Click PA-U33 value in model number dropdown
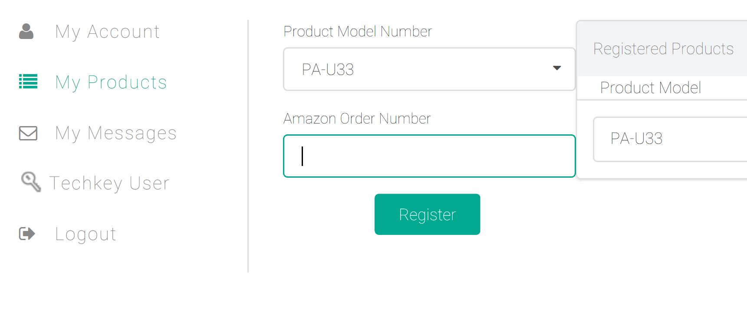The height and width of the screenshot is (335, 747). click(328, 69)
